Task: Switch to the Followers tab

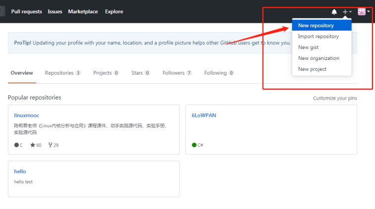Action: 177,73
